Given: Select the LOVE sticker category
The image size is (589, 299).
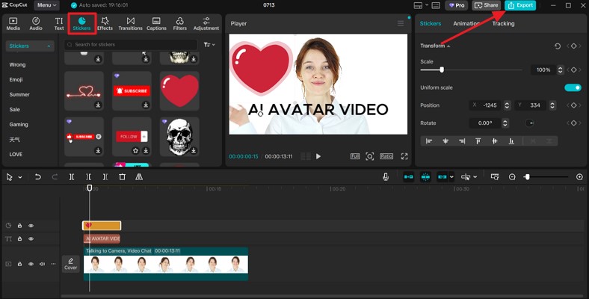Looking at the screenshot, I should pos(16,155).
